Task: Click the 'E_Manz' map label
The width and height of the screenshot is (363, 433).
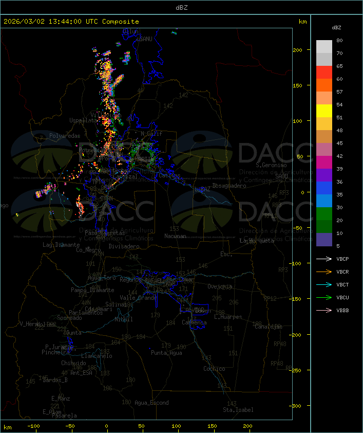Action: [61, 399]
